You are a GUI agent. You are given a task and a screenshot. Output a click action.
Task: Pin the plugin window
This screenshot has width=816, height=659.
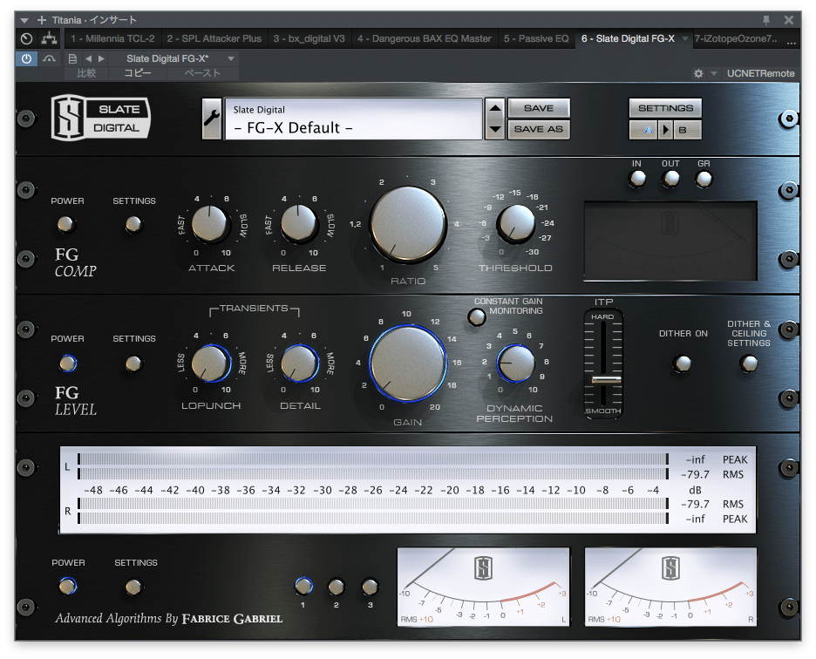(766, 20)
